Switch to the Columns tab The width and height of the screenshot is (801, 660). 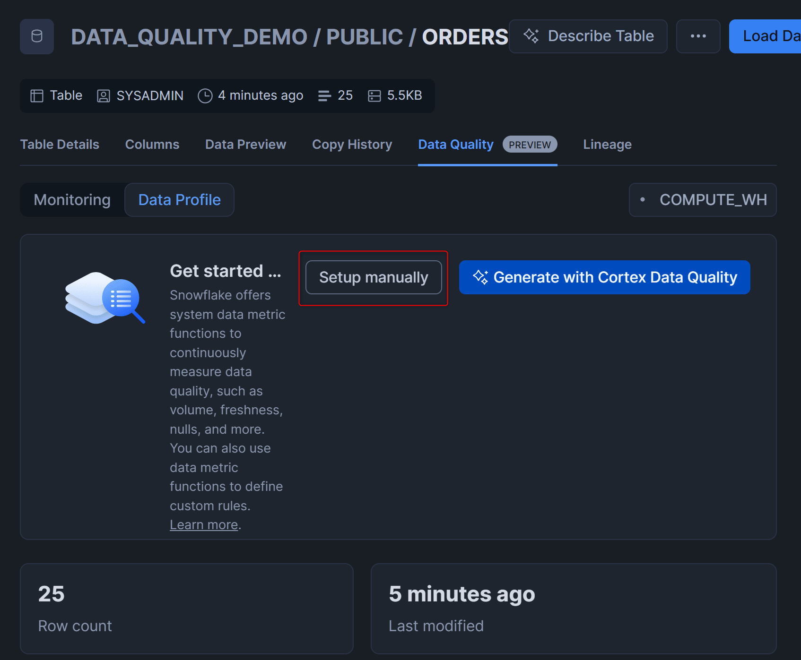click(152, 145)
